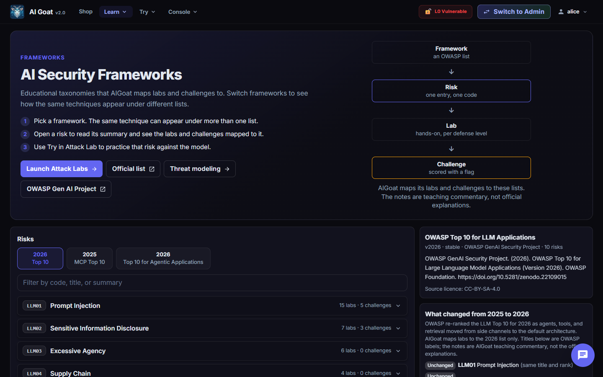The height and width of the screenshot is (377, 603).
Task: Click the 'What changed from 2025 to 2026' heading
Action: pos(477,314)
